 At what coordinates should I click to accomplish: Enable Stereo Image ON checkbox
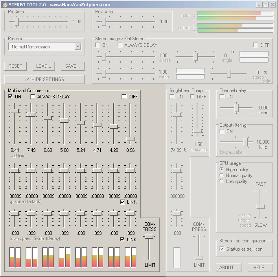pyautogui.click(x=98, y=45)
